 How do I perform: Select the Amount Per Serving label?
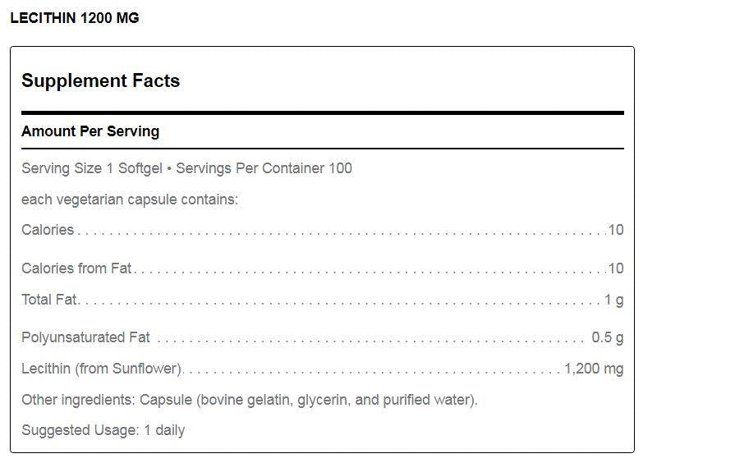[90, 131]
